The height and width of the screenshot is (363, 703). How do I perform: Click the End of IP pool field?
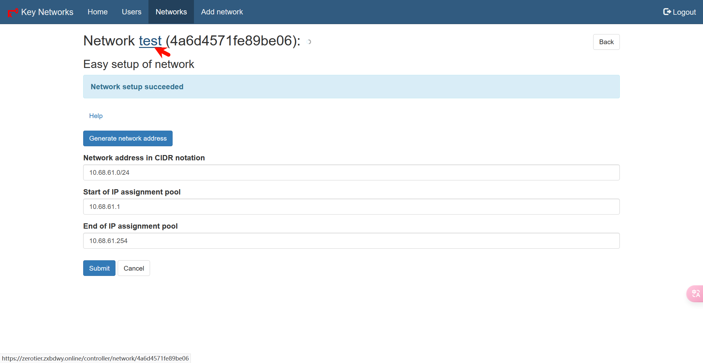(x=351, y=241)
